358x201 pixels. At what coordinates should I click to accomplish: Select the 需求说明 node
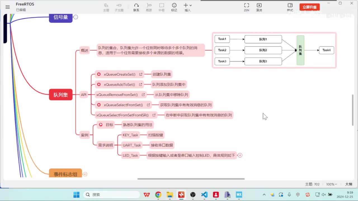pyautogui.click(x=105, y=145)
